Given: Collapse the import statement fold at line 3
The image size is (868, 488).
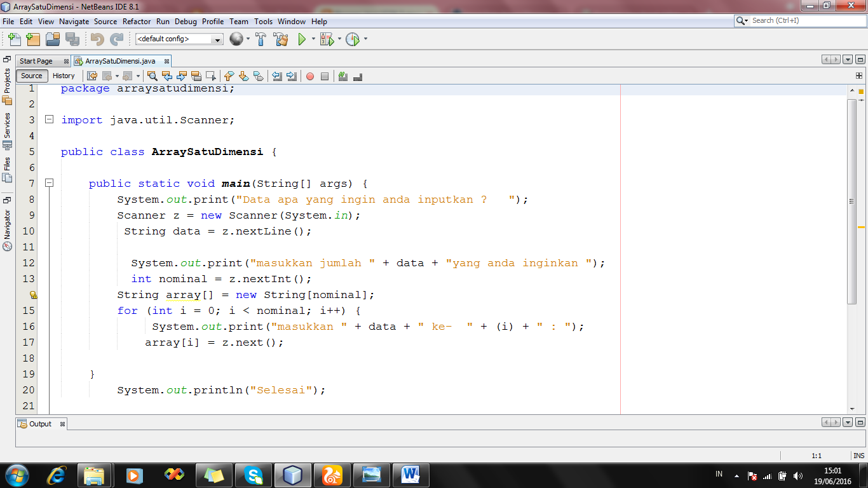Looking at the screenshot, I should click(x=49, y=119).
